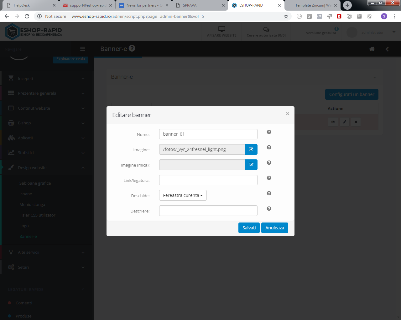The width and height of the screenshot is (401, 320).
Task: Click the Nume input field
Action: coord(208,134)
